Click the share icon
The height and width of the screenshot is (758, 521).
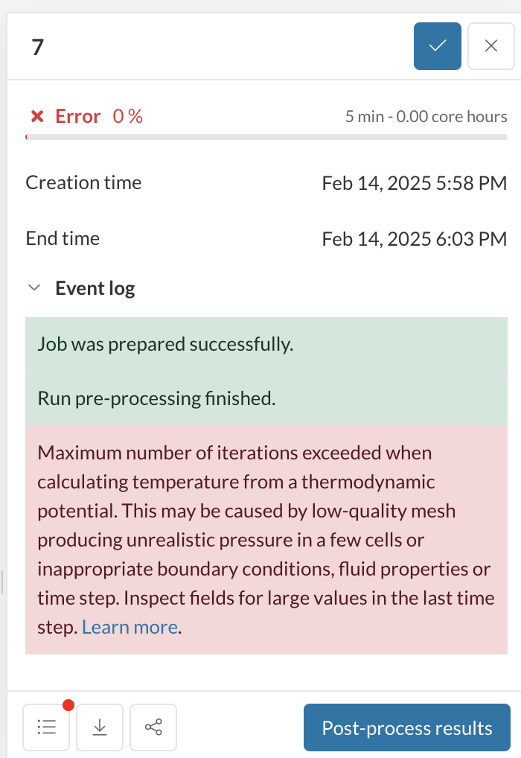click(x=153, y=727)
